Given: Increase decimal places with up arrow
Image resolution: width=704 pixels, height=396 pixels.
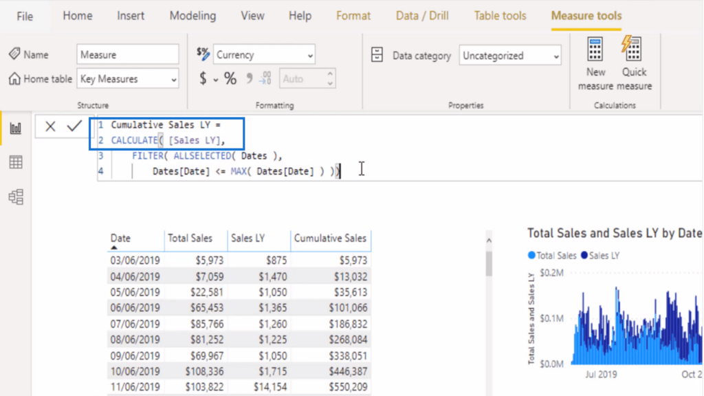Looking at the screenshot, I should (330, 74).
